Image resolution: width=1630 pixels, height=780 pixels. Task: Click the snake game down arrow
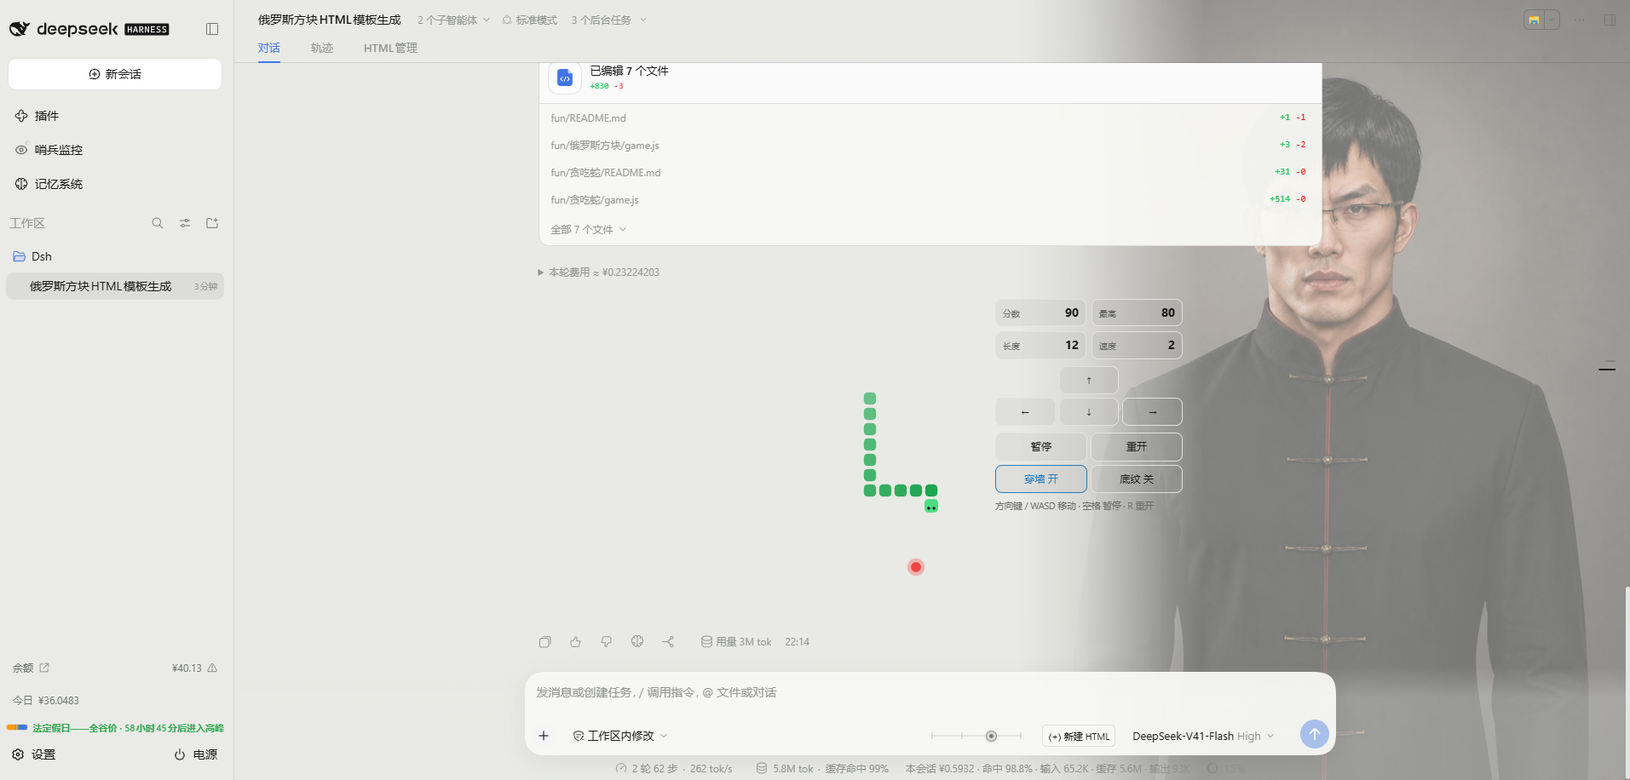(1089, 412)
